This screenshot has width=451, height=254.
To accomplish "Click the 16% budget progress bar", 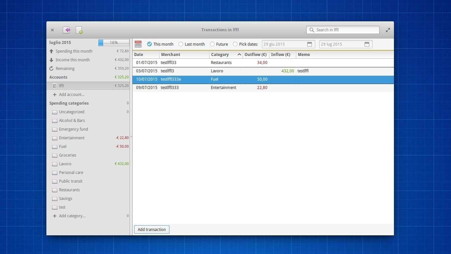I will pos(114,43).
